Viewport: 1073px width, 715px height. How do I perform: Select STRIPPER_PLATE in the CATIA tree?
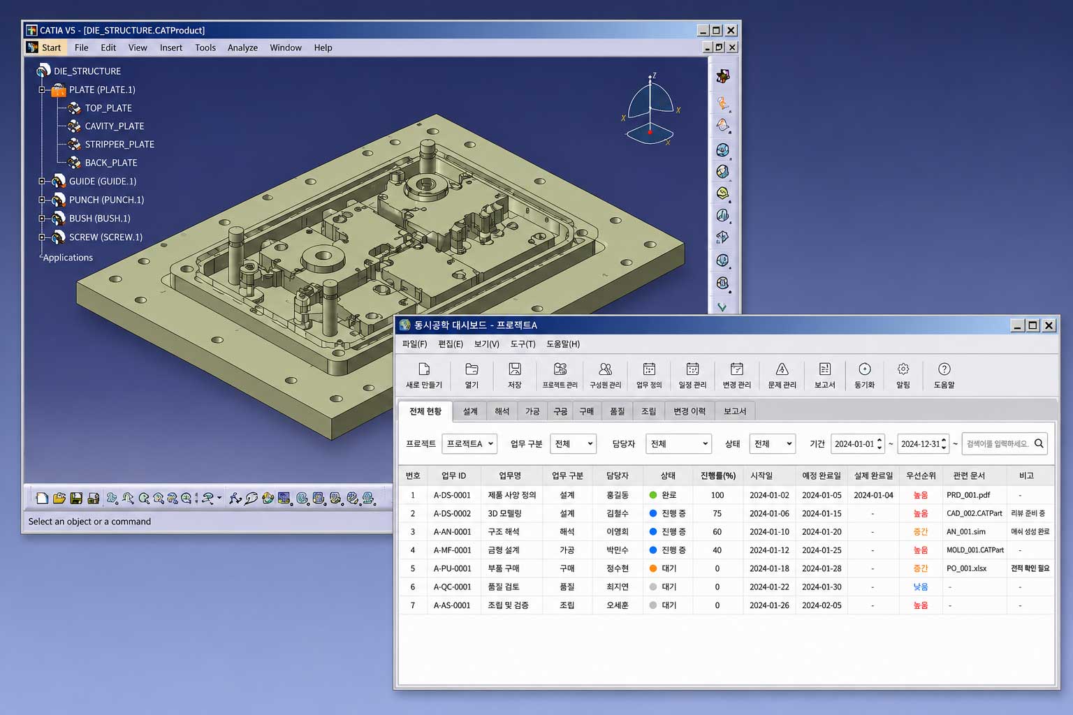[119, 145]
